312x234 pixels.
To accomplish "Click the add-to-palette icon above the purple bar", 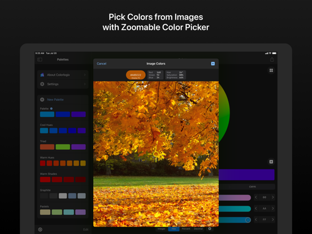I will (x=271, y=162).
